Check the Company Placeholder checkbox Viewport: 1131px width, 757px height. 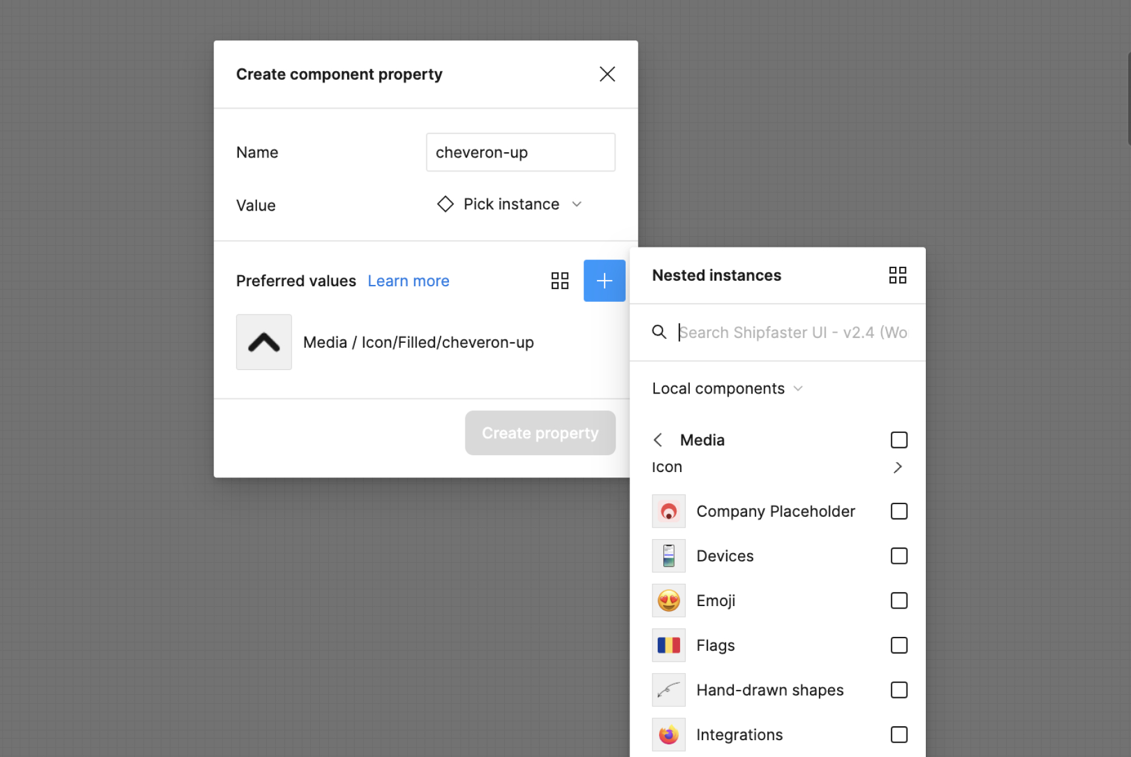point(899,511)
